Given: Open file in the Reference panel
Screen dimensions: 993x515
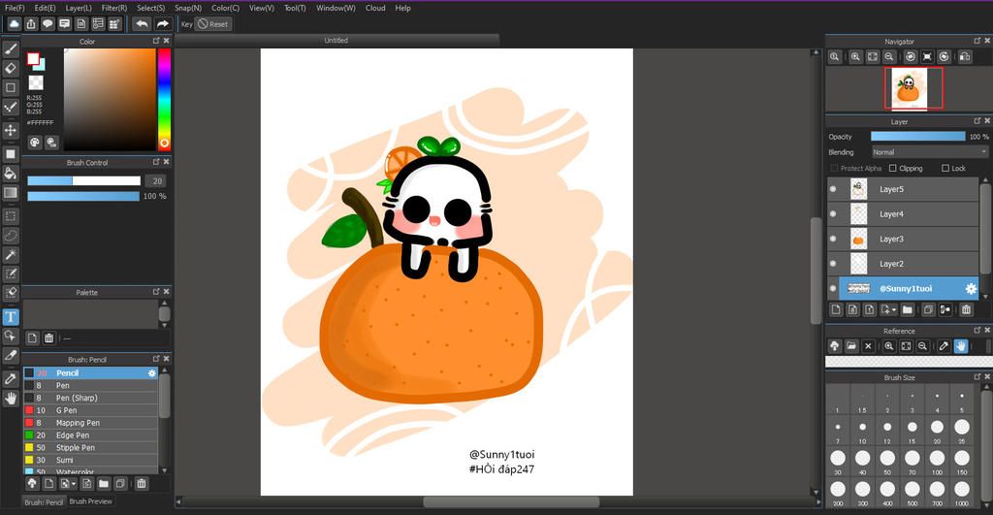Looking at the screenshot, I should tap(851, 346).
